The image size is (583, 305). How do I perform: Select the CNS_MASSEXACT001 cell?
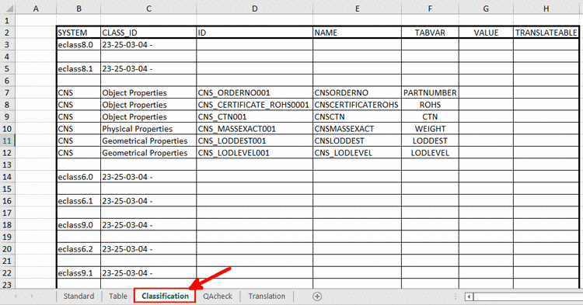(x=255, y=129)
